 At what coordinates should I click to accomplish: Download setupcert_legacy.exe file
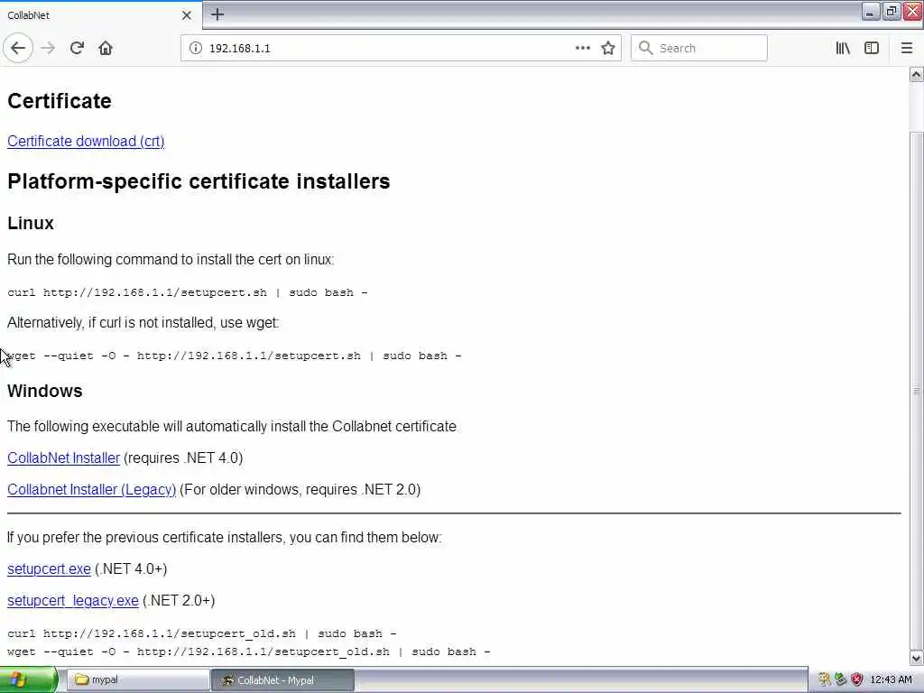pyautogui.click(x=73, y=600)
